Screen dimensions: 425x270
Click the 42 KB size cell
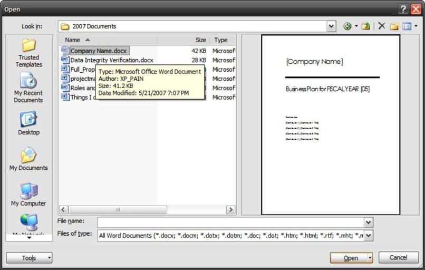coord(199,51)
